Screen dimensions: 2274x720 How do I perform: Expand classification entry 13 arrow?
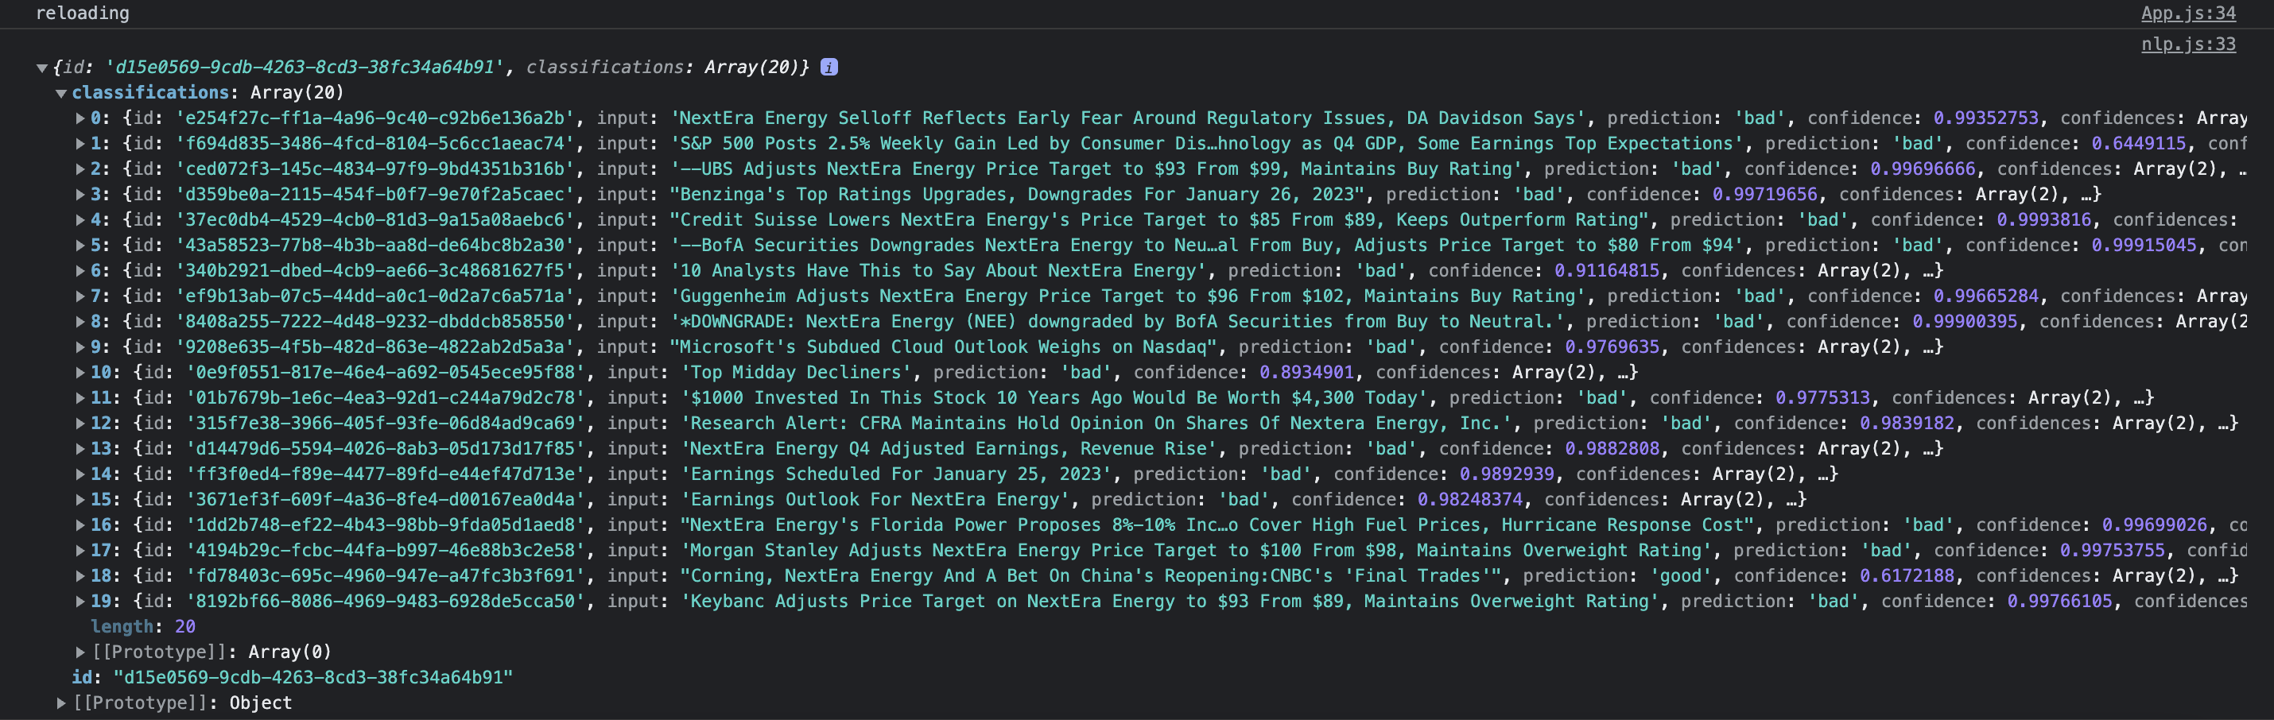(80, 449)
